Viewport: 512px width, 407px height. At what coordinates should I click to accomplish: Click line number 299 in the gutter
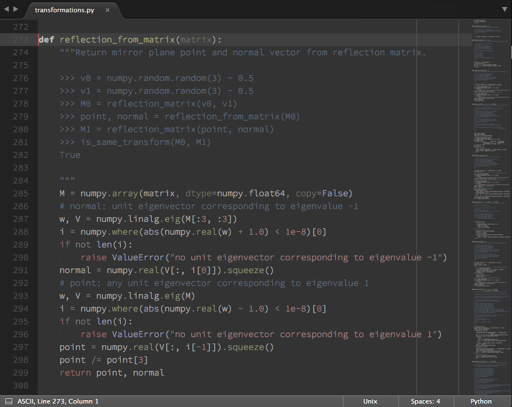point(20,373)
